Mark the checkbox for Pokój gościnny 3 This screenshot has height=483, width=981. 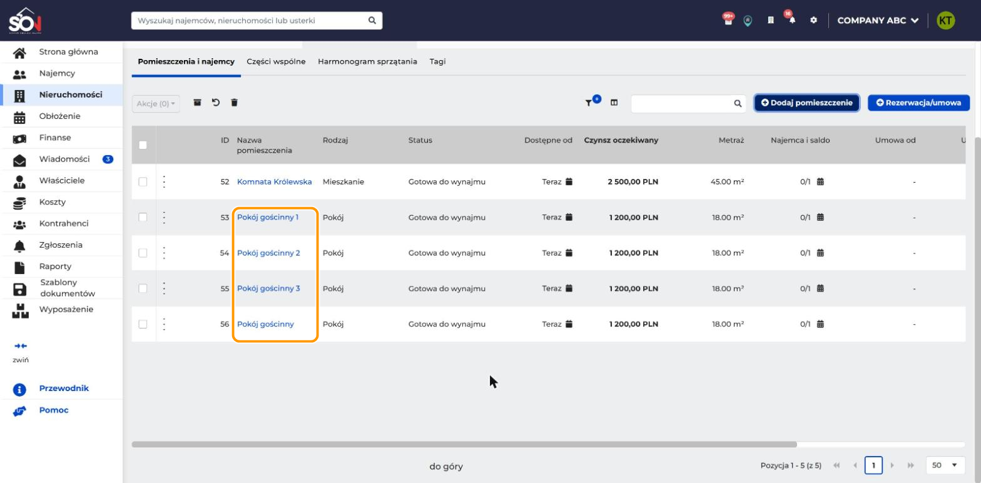point(143,288)
